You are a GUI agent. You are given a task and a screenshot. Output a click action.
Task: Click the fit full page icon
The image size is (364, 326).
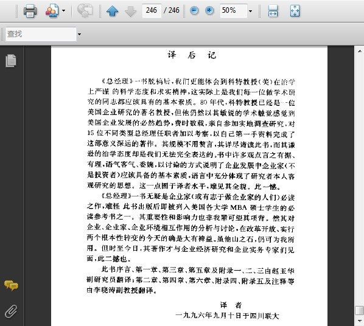[295, 11]
